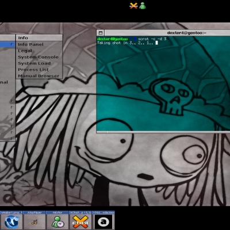Open Info Panel from the Info menu
Screen dimensions: 230x230
click(x=39, y=44)
